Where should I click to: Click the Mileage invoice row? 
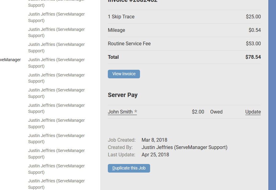(116, 30)
